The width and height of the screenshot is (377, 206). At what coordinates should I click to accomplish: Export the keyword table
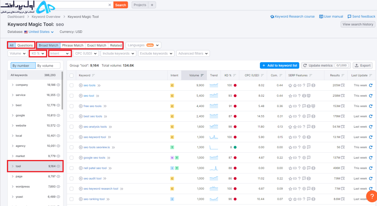pyautogui.click(x=363, y=65)
